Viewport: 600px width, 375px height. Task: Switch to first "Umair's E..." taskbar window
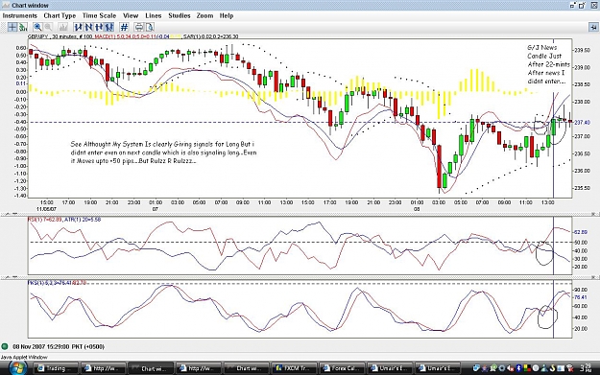click(x=390, y=368)
